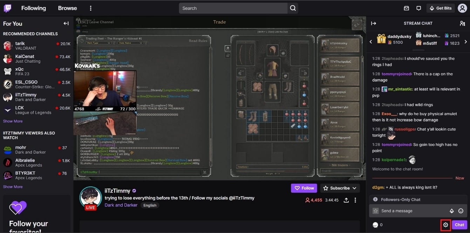Click the right arrow on gift leaderboard
Image resolution: width=470 pixels, height=233 pixels.
click(x=465, y=41)
